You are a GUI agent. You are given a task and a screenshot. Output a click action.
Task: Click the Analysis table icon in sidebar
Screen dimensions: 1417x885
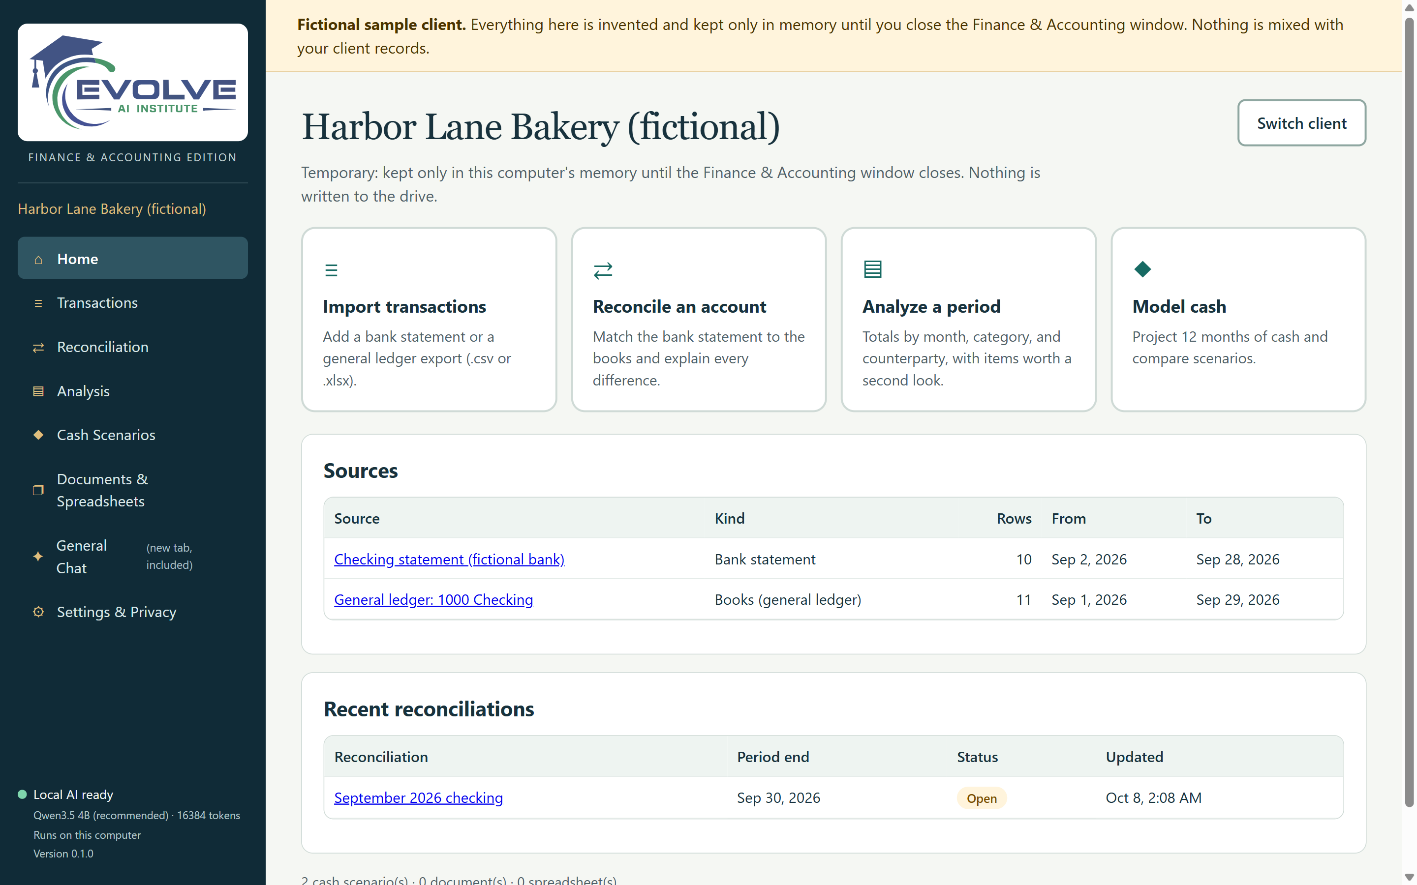pyautogui.click(x=38, y=391)
